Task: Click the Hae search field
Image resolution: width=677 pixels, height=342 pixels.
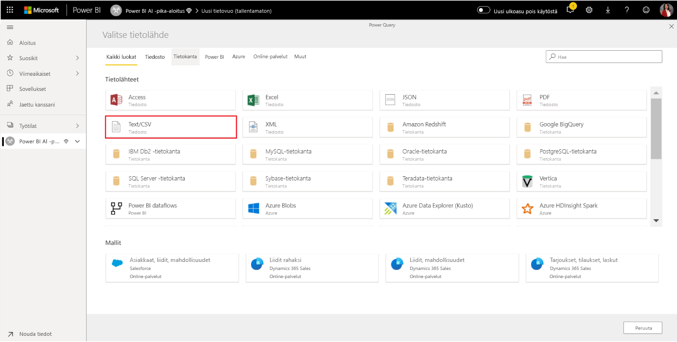Action: tap(604, 57)
